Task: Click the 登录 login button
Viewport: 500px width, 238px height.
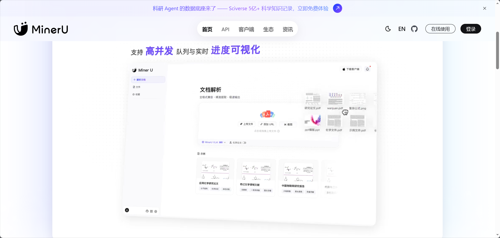Action: tap(471, 29)
